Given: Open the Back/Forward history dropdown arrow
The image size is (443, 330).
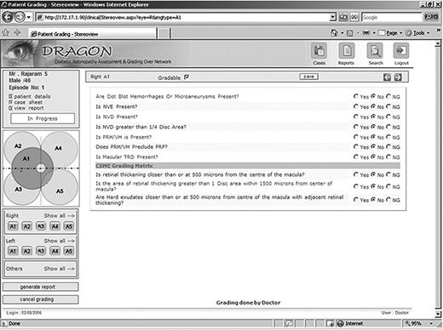Looking at the screenshot, I should tap(29, 17).
